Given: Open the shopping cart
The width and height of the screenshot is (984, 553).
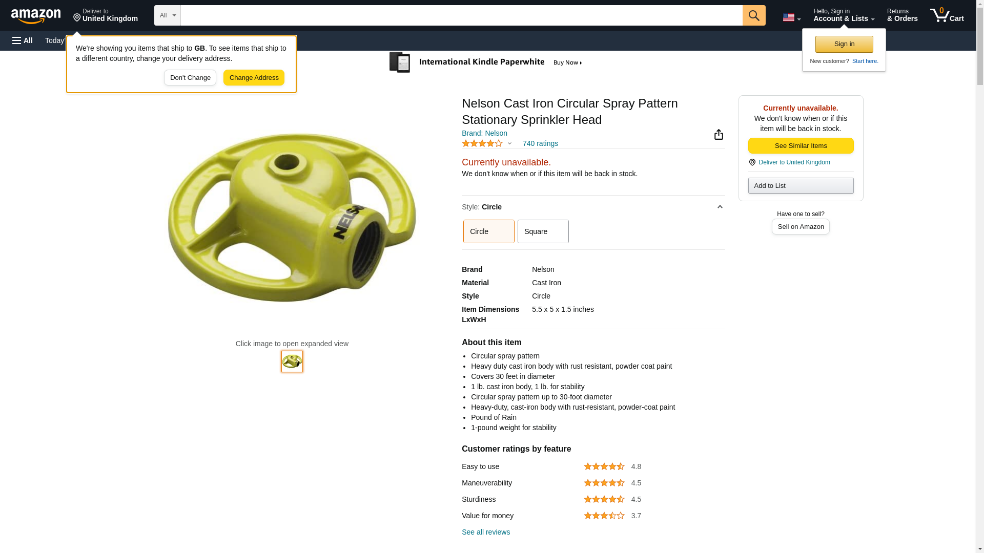Looking at the screenshot, I should click(x=947, y=15).
